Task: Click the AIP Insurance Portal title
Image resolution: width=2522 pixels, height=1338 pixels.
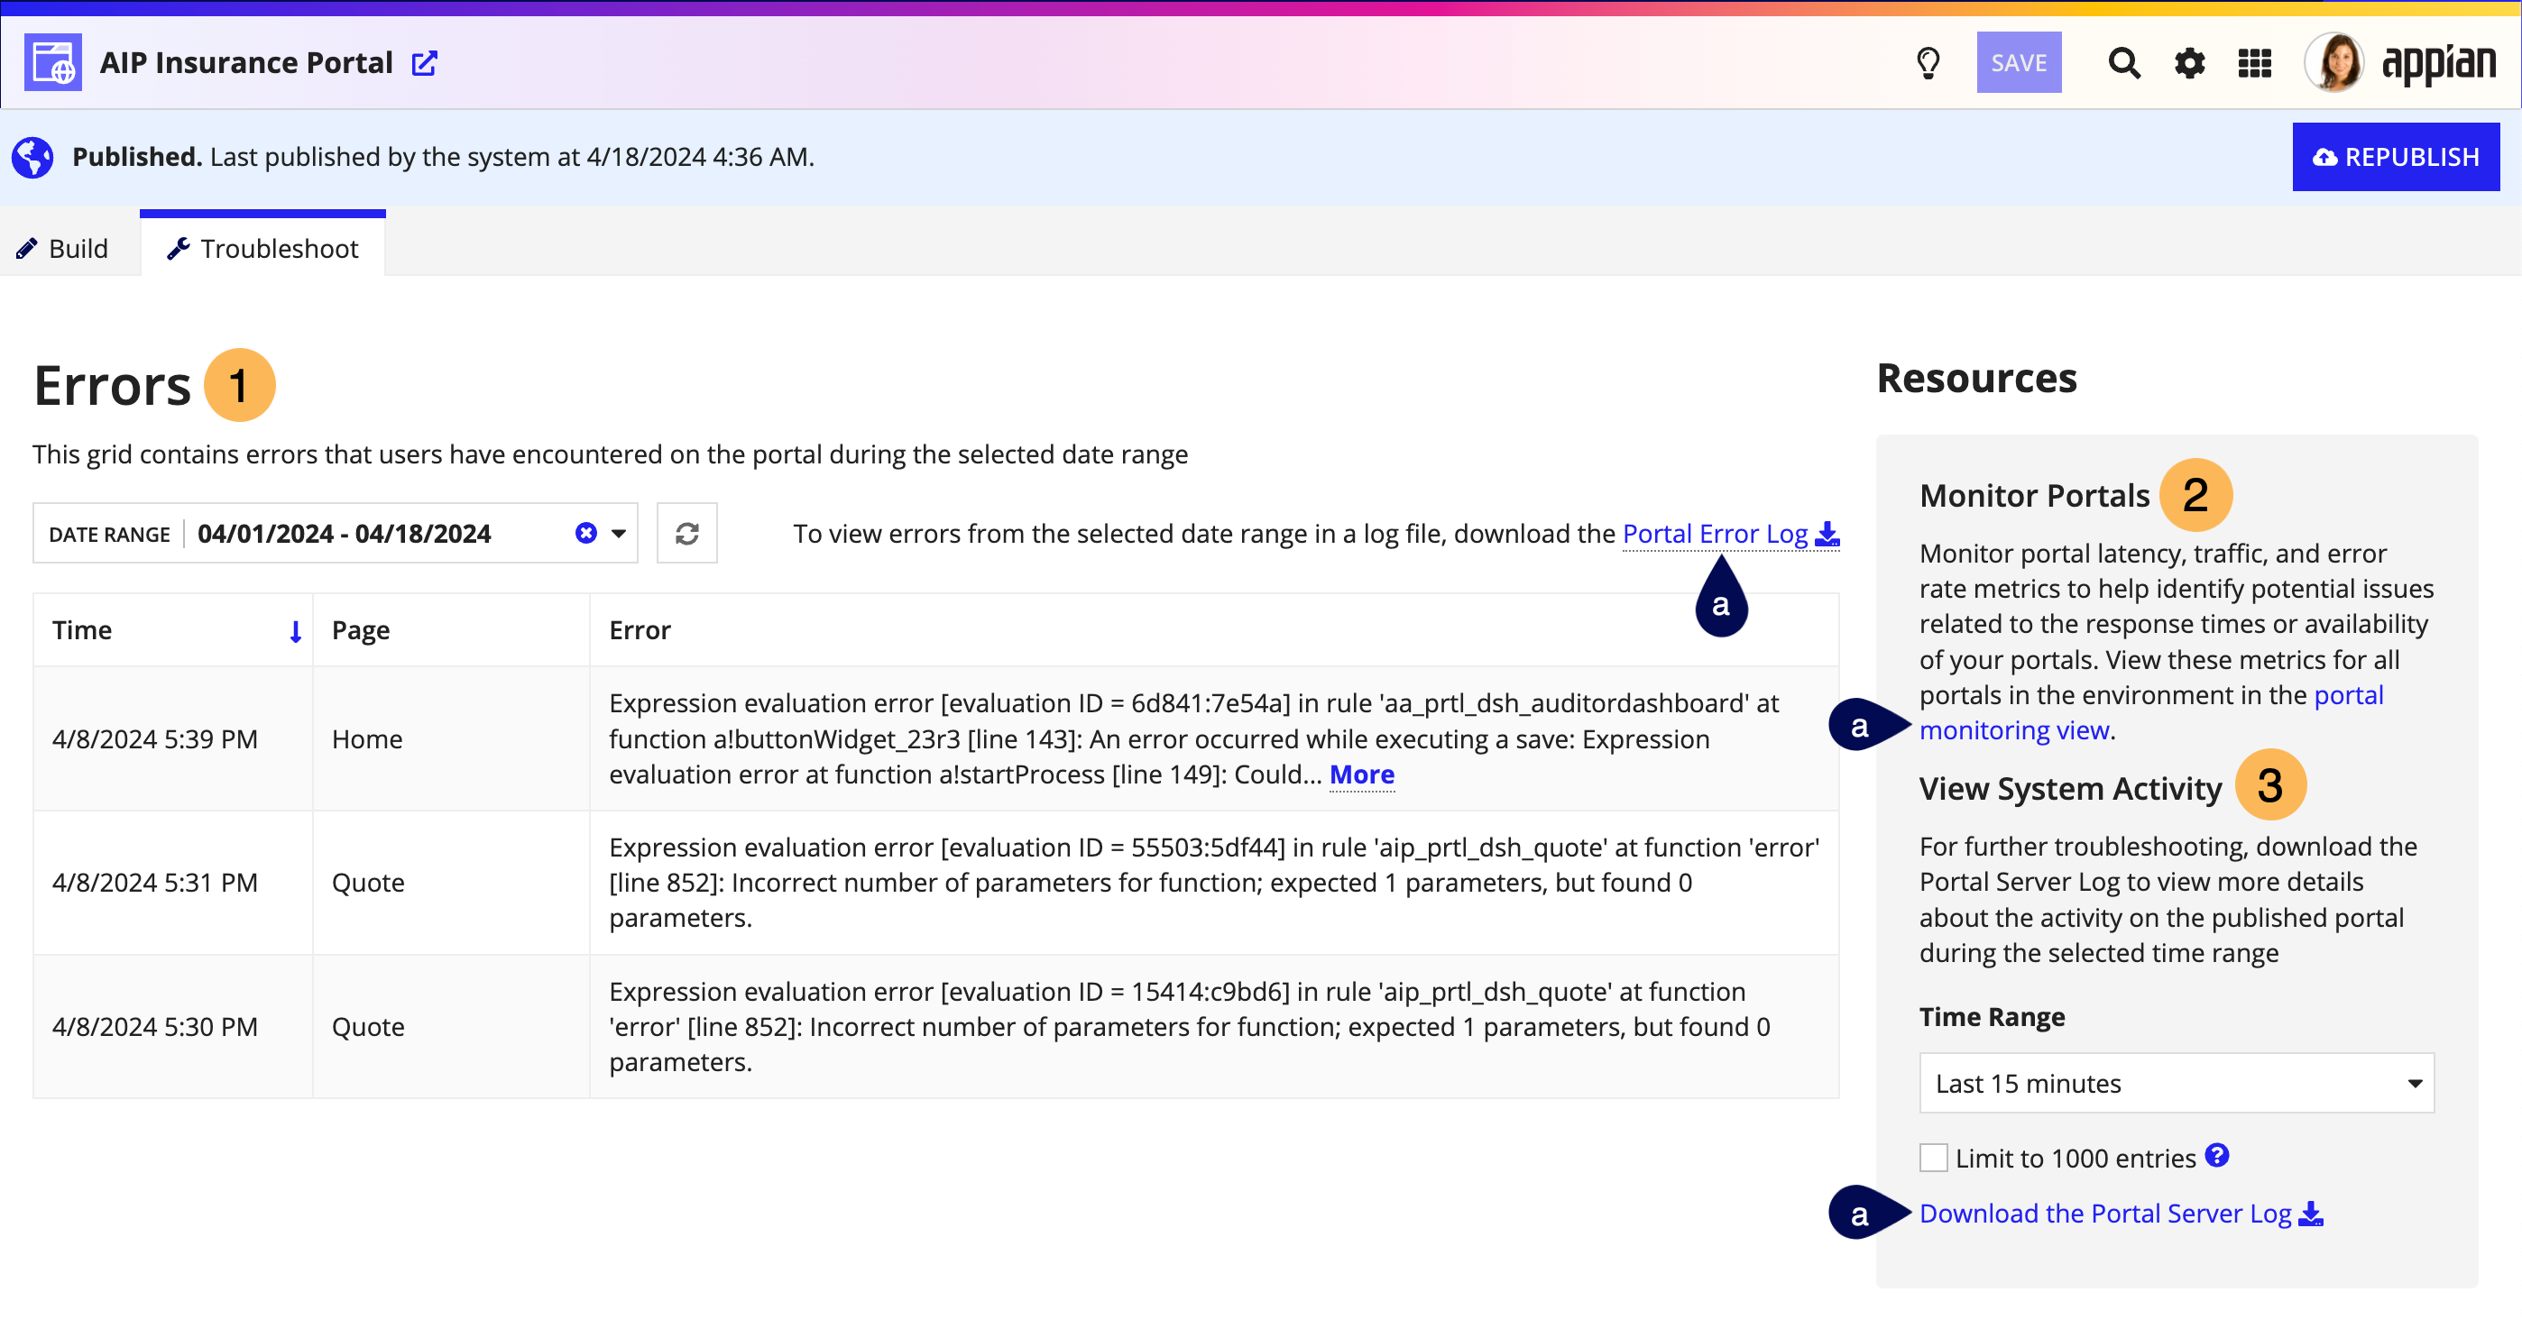Action: 245,62
